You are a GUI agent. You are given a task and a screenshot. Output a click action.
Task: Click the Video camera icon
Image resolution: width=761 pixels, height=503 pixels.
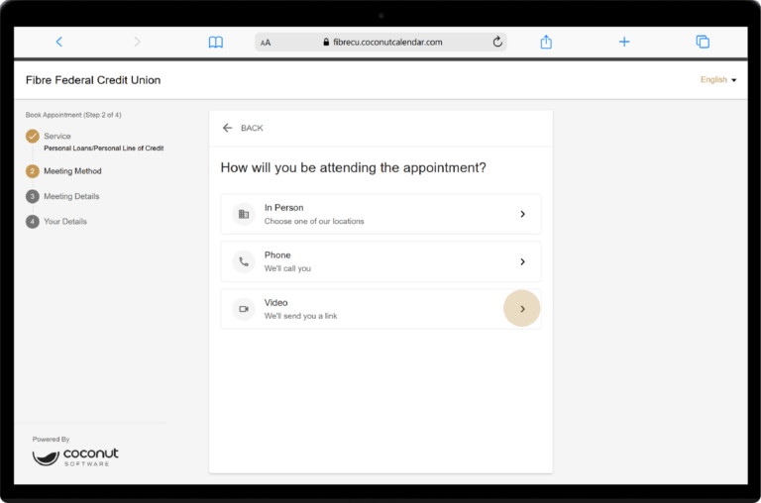coord(244,309)
